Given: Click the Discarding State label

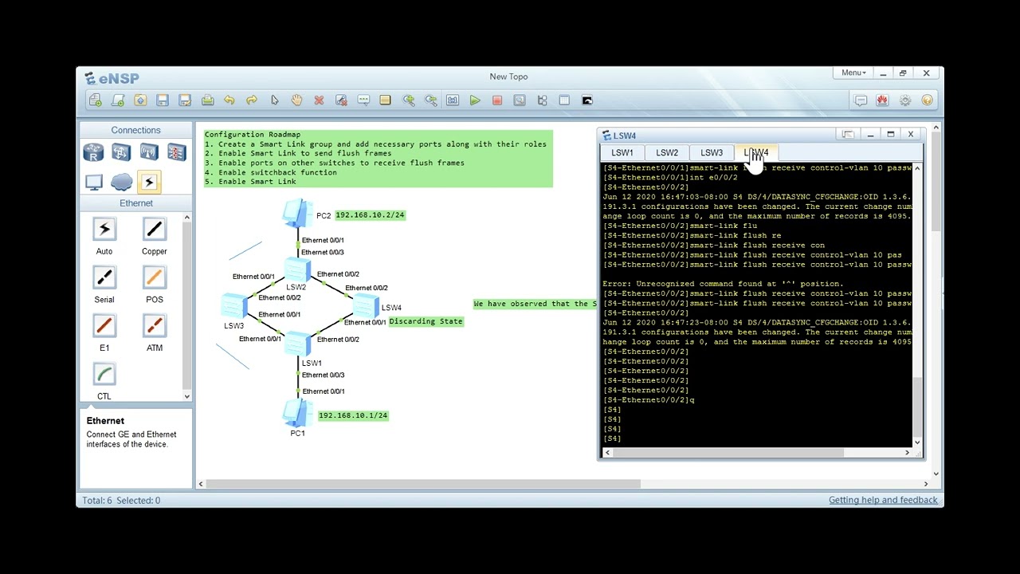Looking at the screenshot, I should click(x=426, y=321).
